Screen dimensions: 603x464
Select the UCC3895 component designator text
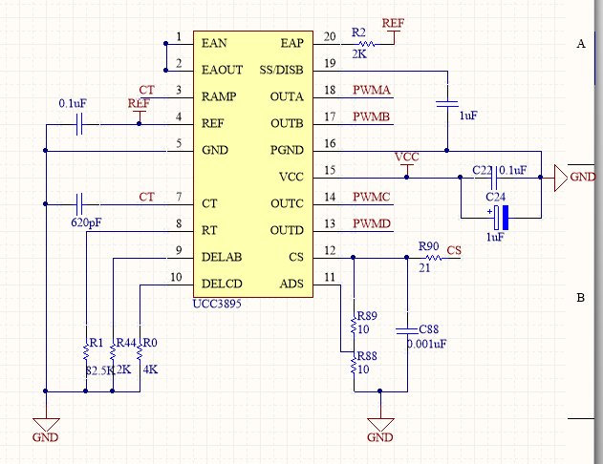(x=217, y=304)
